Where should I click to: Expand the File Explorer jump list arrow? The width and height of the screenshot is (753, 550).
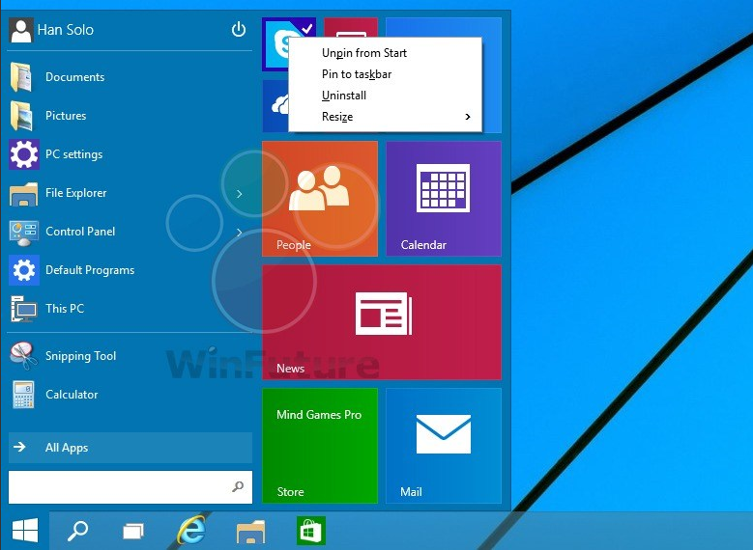(239, 194)
